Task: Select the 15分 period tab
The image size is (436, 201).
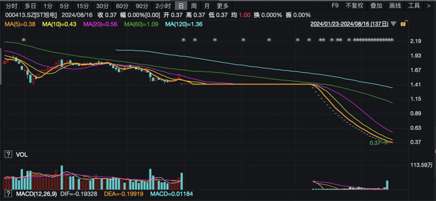Action: (82, 5)
